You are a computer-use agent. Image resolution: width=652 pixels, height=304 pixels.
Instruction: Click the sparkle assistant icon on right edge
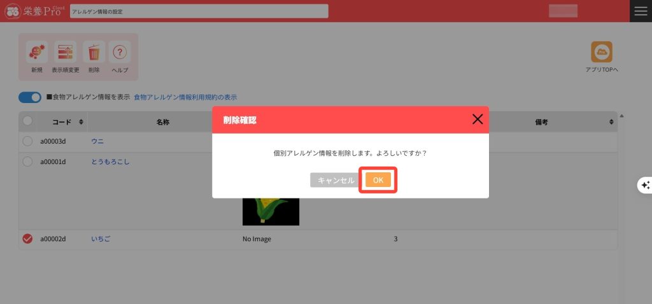pos(645,185)
